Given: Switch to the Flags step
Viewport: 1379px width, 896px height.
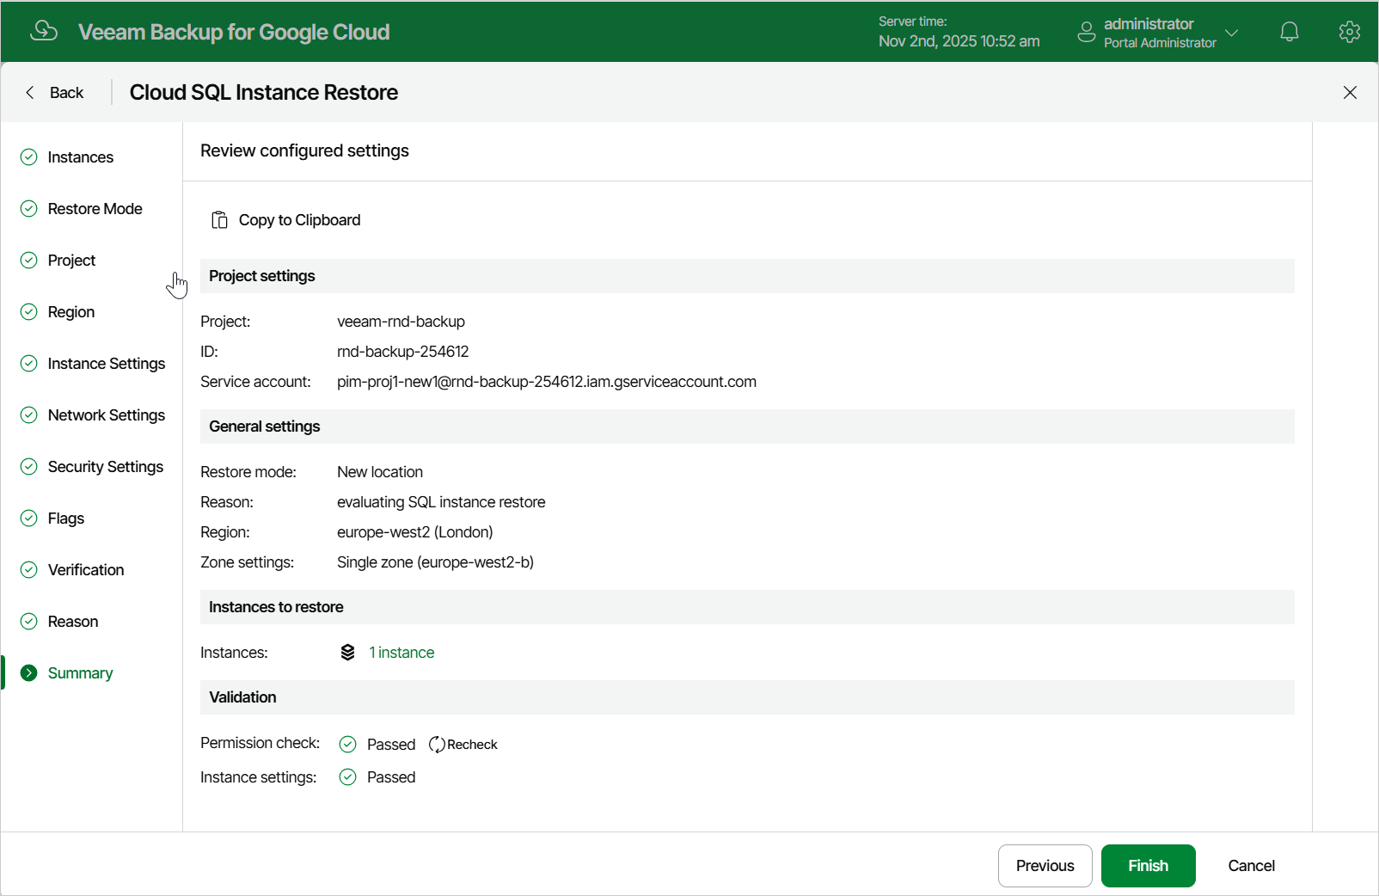Looking at the screenshot, I should 65,519.
